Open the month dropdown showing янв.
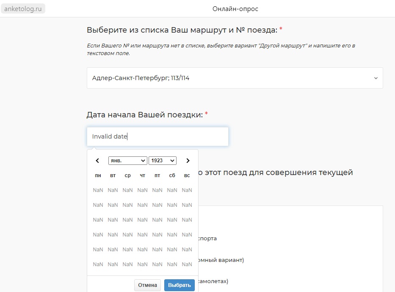This screenshot has width=395, height=292. click(x=127, y=161)
